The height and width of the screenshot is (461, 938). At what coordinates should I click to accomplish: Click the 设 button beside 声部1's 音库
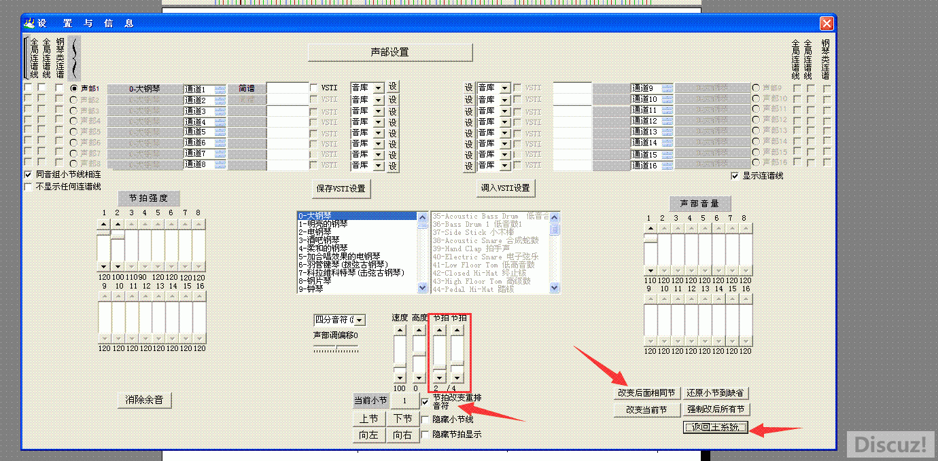pyautogui.click(x=393, y=88)
